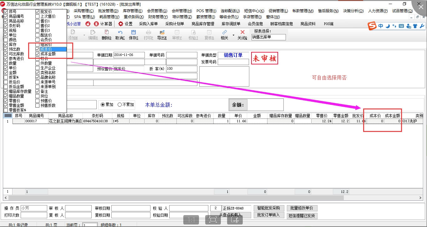
Task: Expand the 添加 toolbar dropdown arrow
Action: [x=84, y=35]
